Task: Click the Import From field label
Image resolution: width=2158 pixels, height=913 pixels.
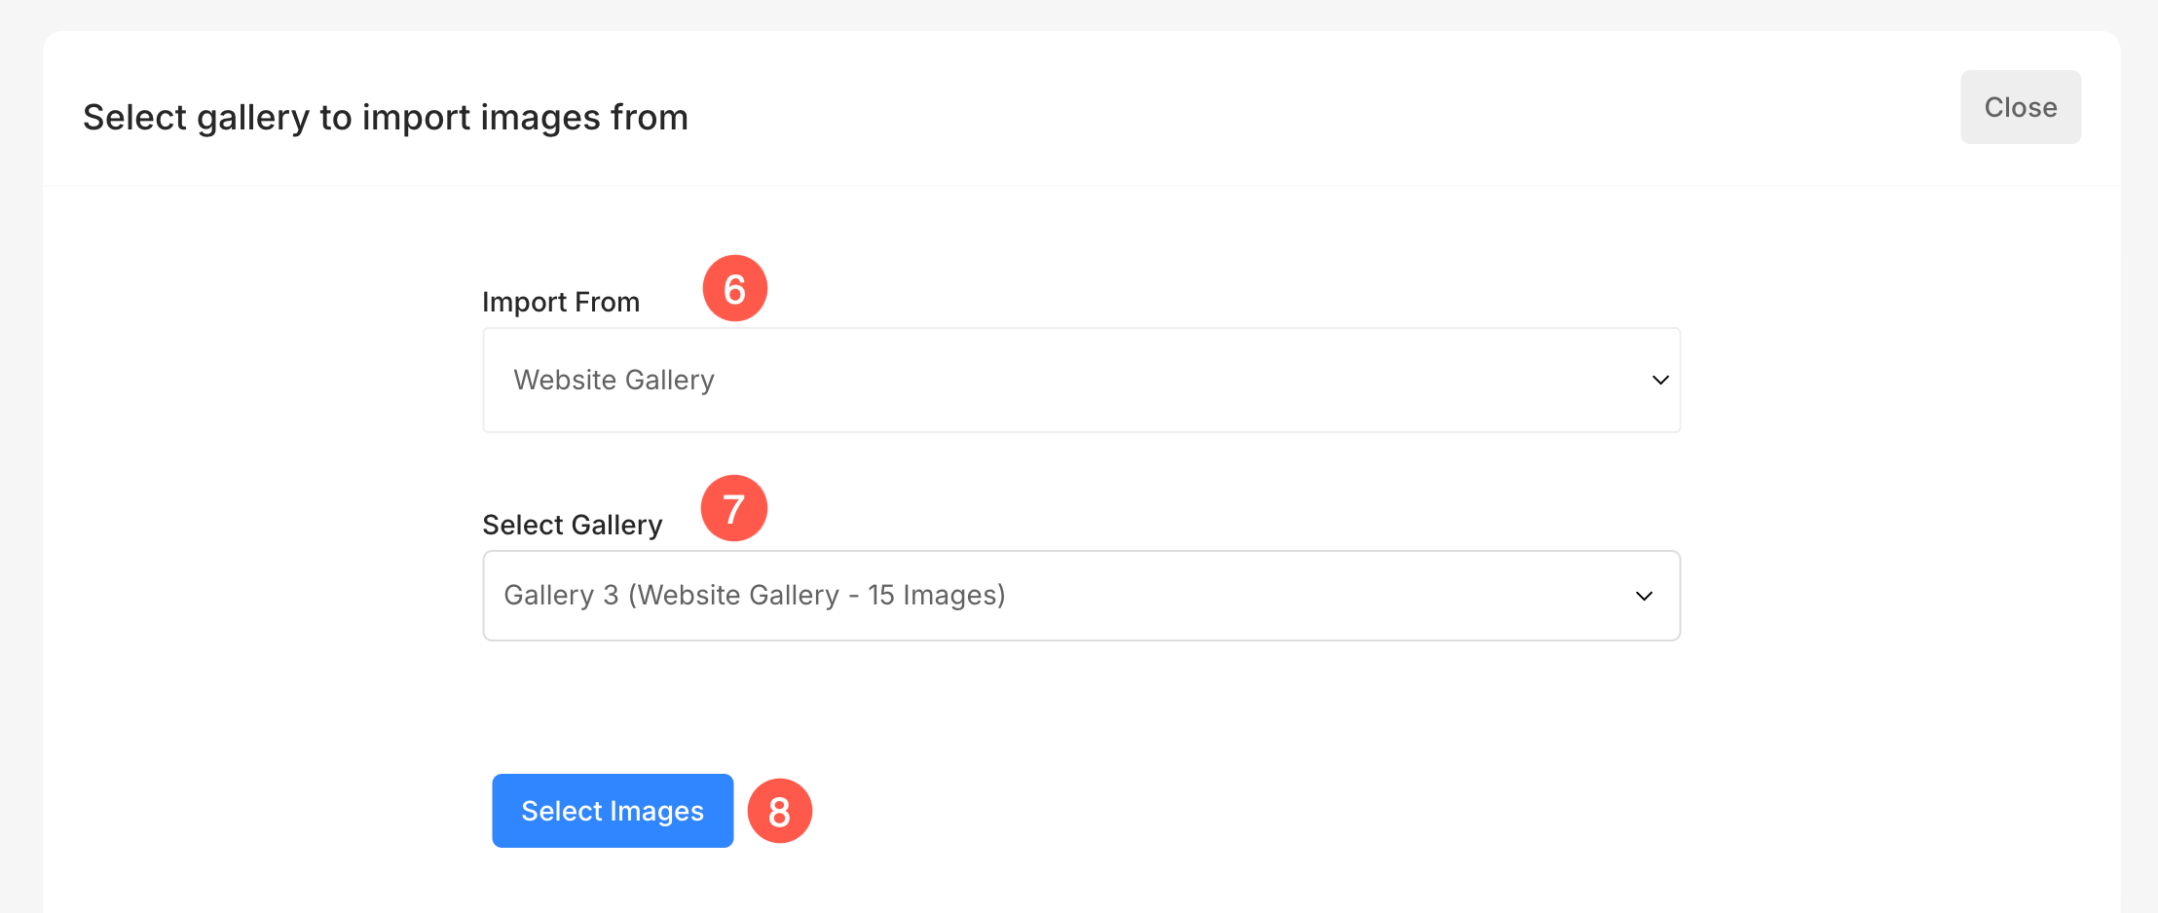Action: click(x=561, y=302)
